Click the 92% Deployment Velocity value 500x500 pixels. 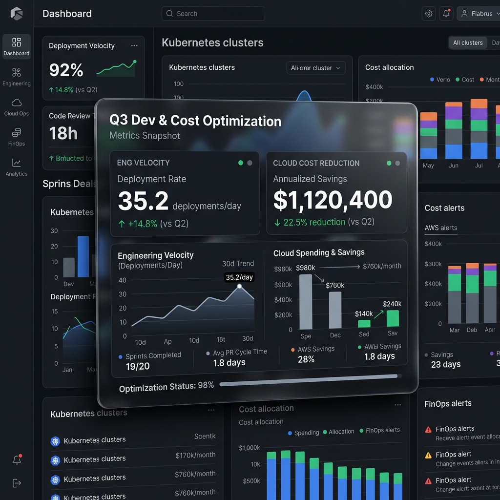tap(66, 70)
